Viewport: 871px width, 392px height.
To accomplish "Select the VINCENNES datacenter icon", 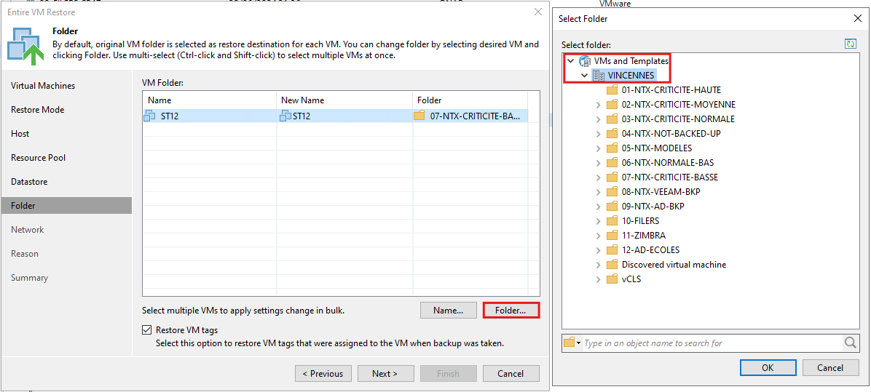I will tap(598, 76).
